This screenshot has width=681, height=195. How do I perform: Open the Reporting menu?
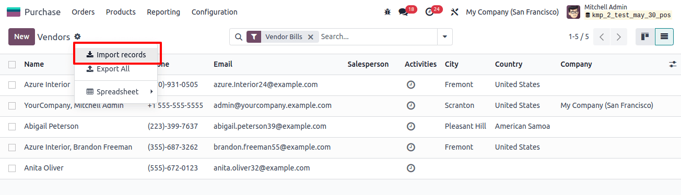tap(163, 12)
